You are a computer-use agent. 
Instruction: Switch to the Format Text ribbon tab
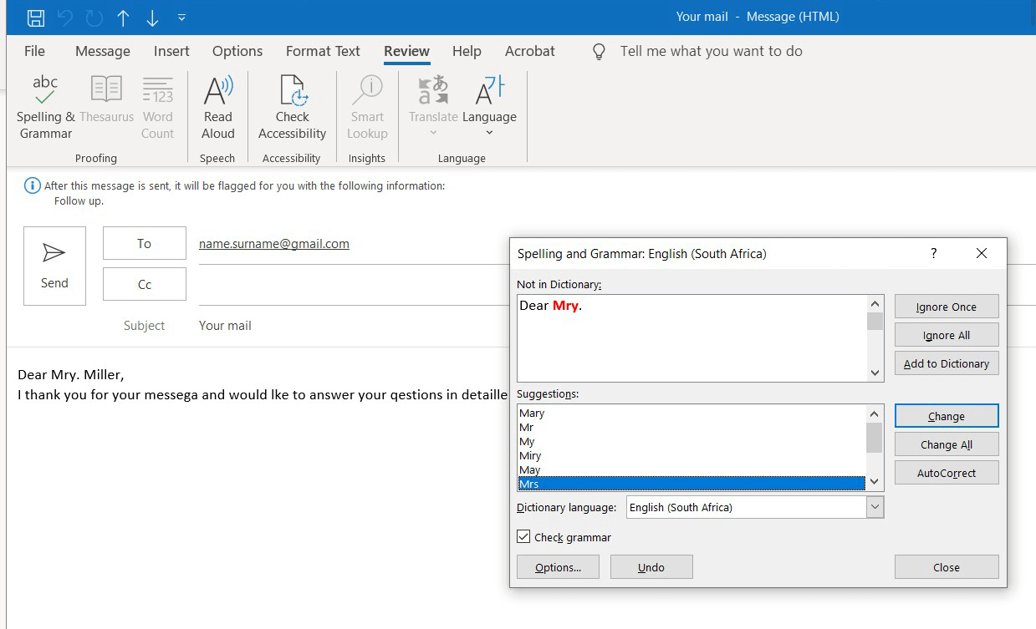(x=323, y=51)
